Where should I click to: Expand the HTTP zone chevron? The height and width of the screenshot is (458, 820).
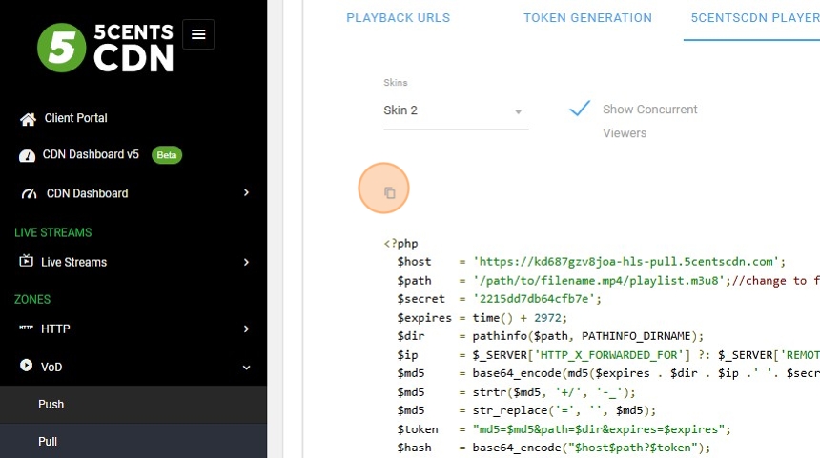coord(246,329)
